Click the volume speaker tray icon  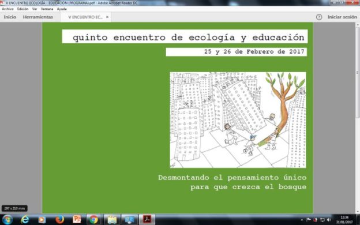329,220
